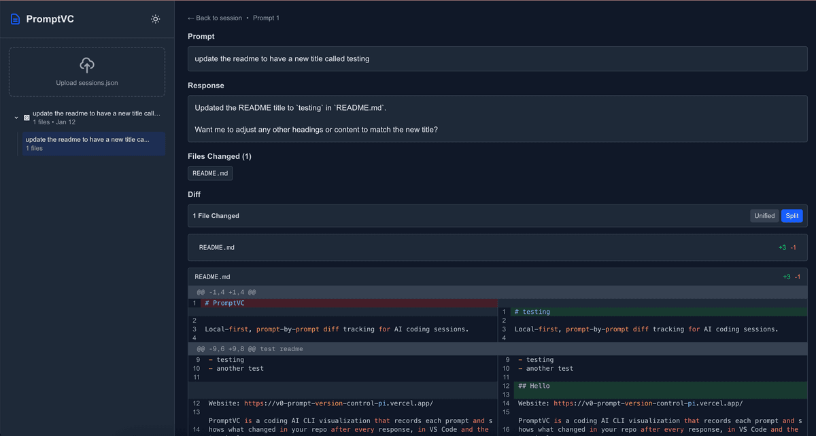This screenshot has height=436, width=816.
Task: Click the upload cloud icon
Action: click(86, 65)
